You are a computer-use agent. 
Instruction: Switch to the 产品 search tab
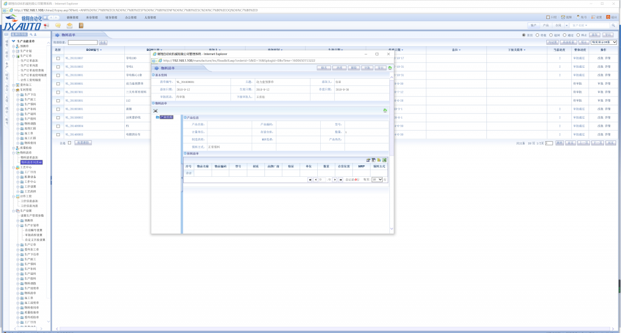click(546, 25)
